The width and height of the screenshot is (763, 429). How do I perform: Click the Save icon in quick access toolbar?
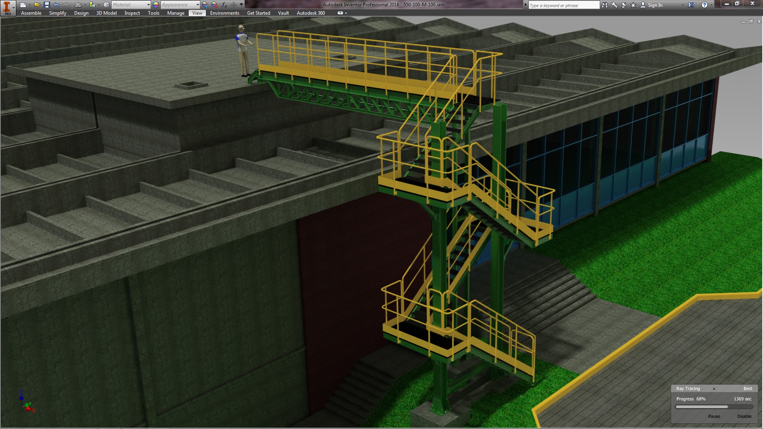[x=46, y=5]
